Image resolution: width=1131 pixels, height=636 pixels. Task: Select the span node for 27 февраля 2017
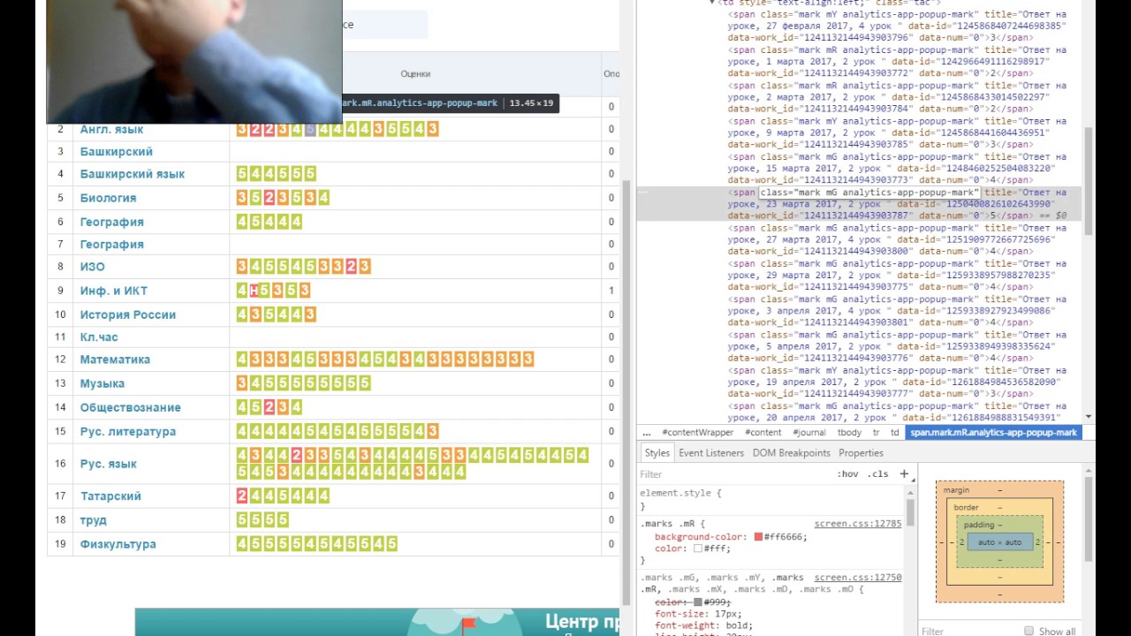click(x=897, y=26)
